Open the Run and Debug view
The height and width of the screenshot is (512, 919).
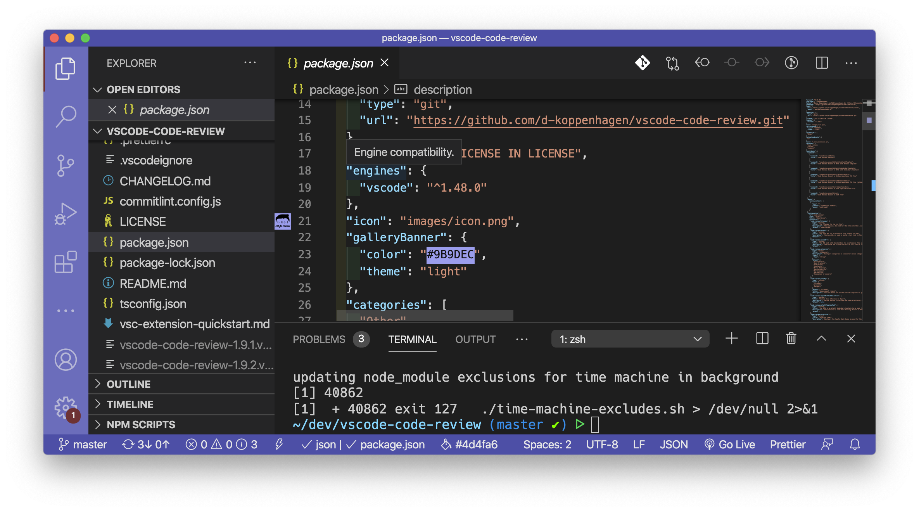point(66,214)
